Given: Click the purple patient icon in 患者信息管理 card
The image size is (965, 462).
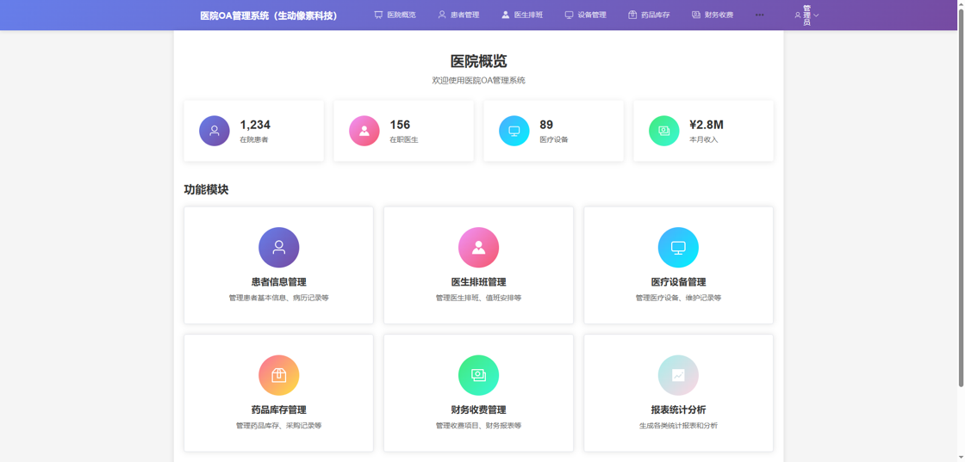Looking at the screenshot, I should click(x=278, y=248).
